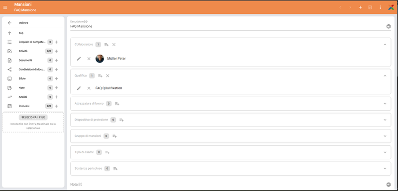Screen dimensions: 398x191
Task: Click the colorful X app logo
Action: coord(391,7)
